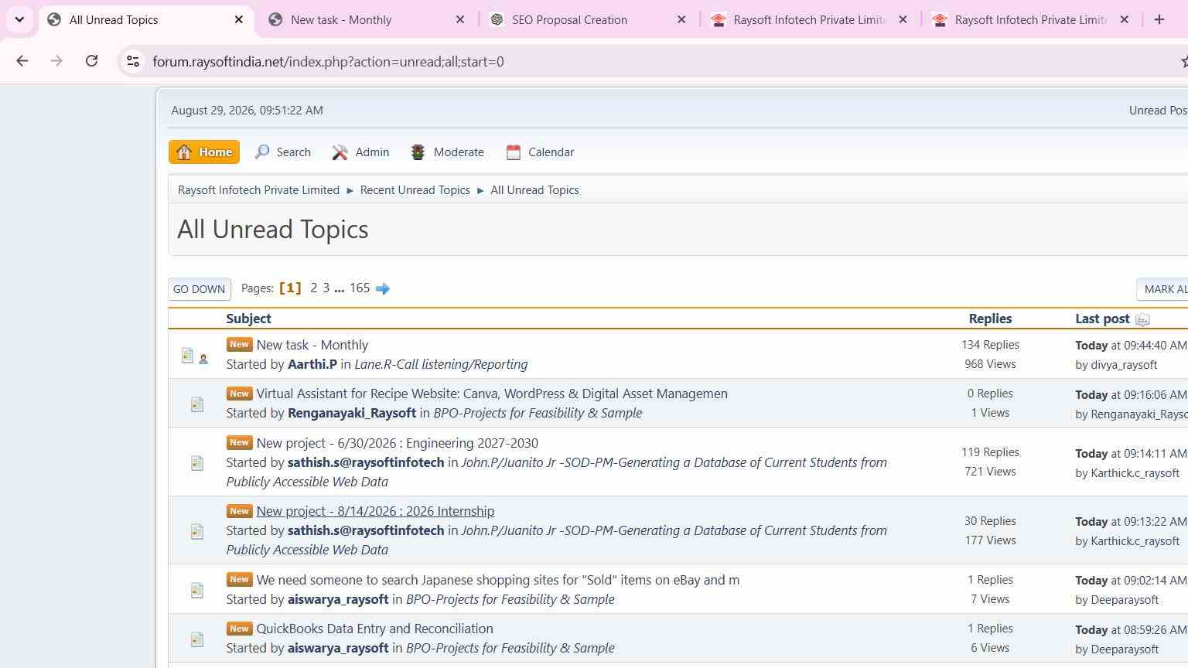The height and width of the screenshot is (668, 1188).
Task: Go to page 165 of unread topics
Action: click(x=360, y=288)
